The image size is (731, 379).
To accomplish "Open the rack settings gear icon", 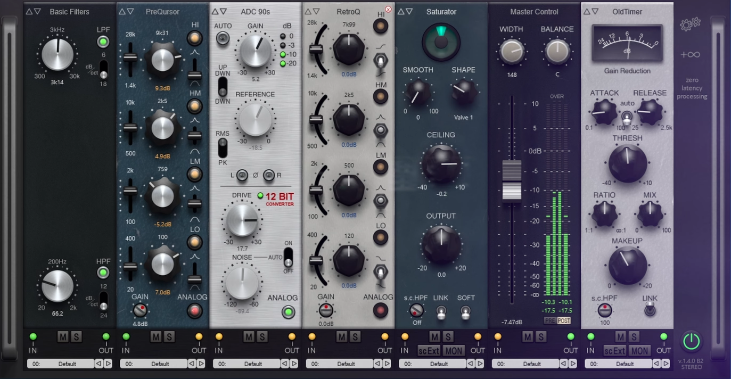I will [x=691, y=24].
